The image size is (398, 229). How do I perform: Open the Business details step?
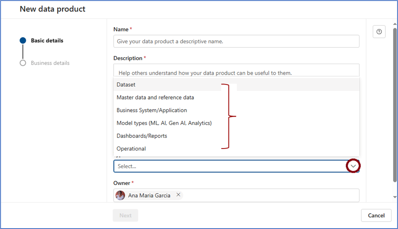point(50,63)
